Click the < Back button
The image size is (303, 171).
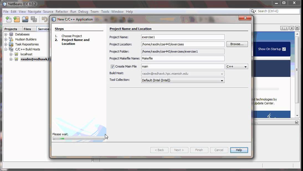pos(159,150)
